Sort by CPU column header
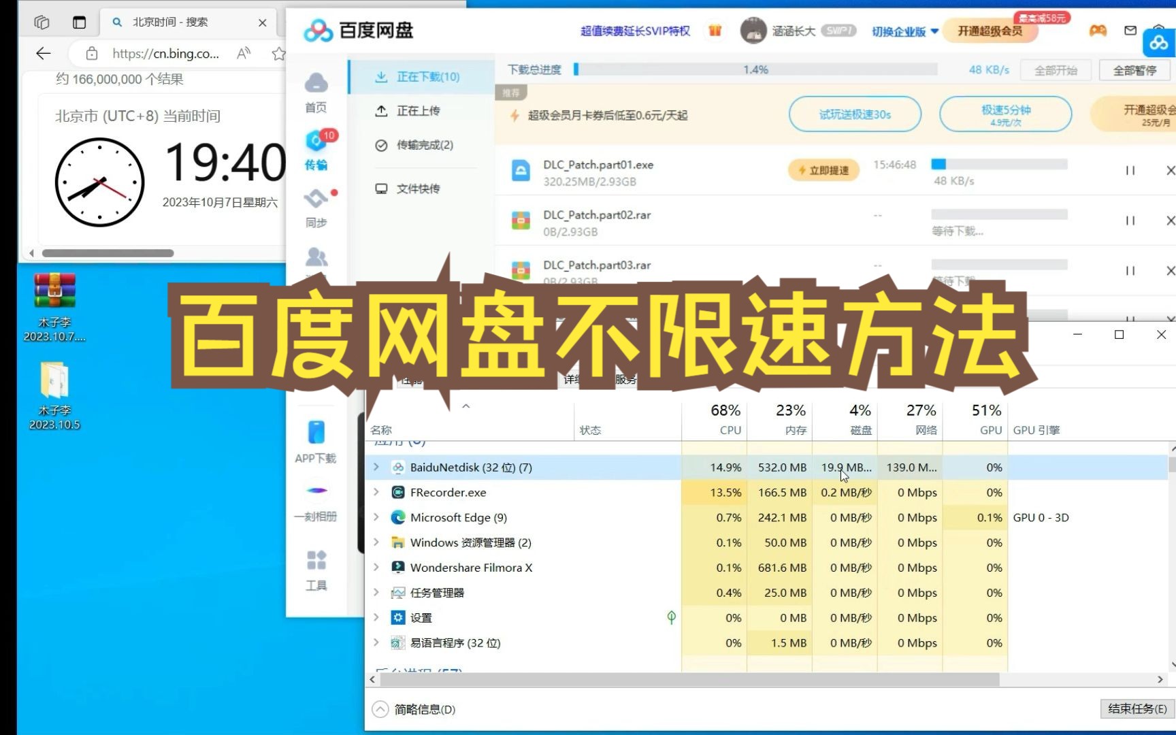 coord(715,419)
